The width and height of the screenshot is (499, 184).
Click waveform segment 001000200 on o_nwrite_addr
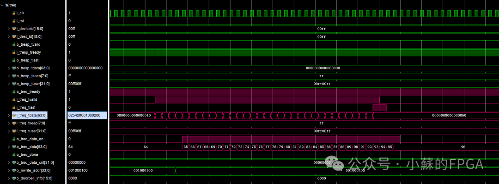click(355, 170)
